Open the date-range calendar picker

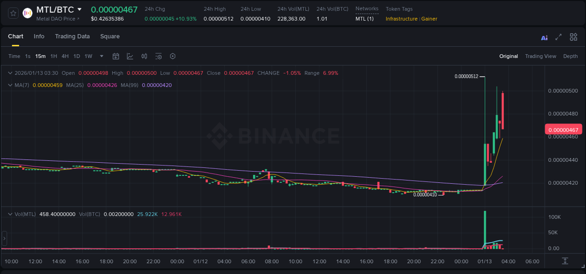[116, 56]
